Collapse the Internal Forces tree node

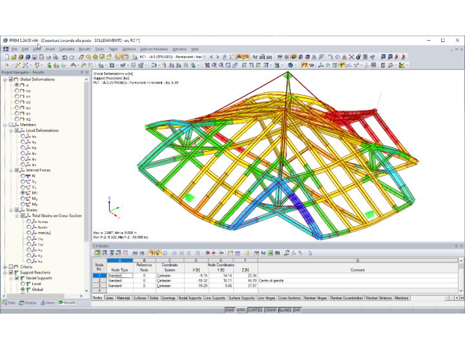[11, 171]
